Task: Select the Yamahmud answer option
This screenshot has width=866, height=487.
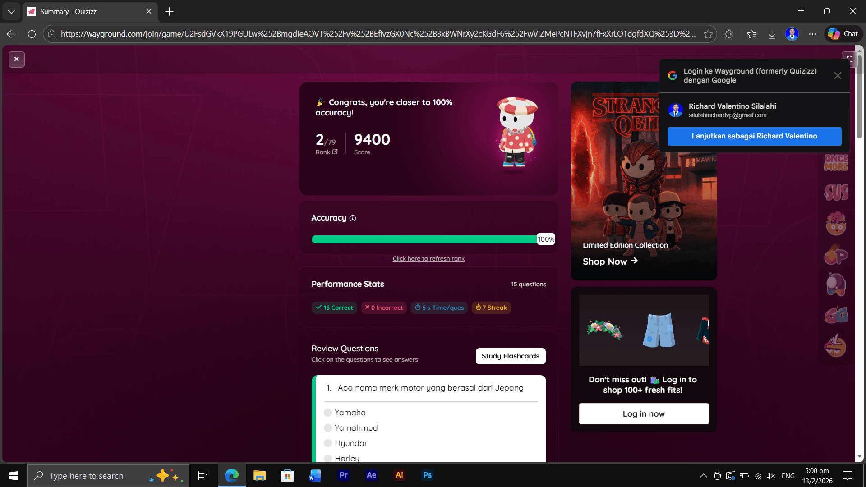Action: [351, 428]
